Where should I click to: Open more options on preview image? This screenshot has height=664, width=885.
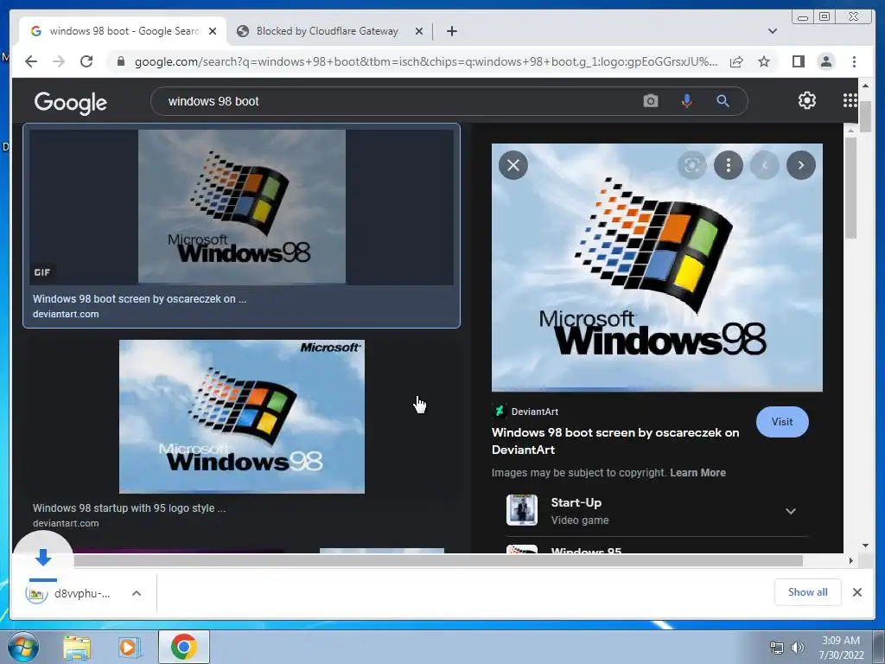point(728,165)
